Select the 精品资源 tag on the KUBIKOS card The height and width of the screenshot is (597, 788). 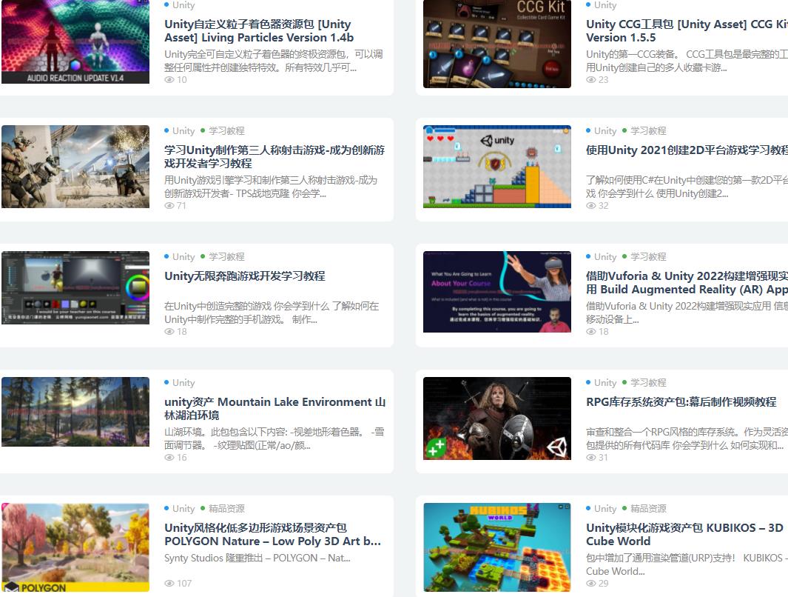[x=648, y=508]
